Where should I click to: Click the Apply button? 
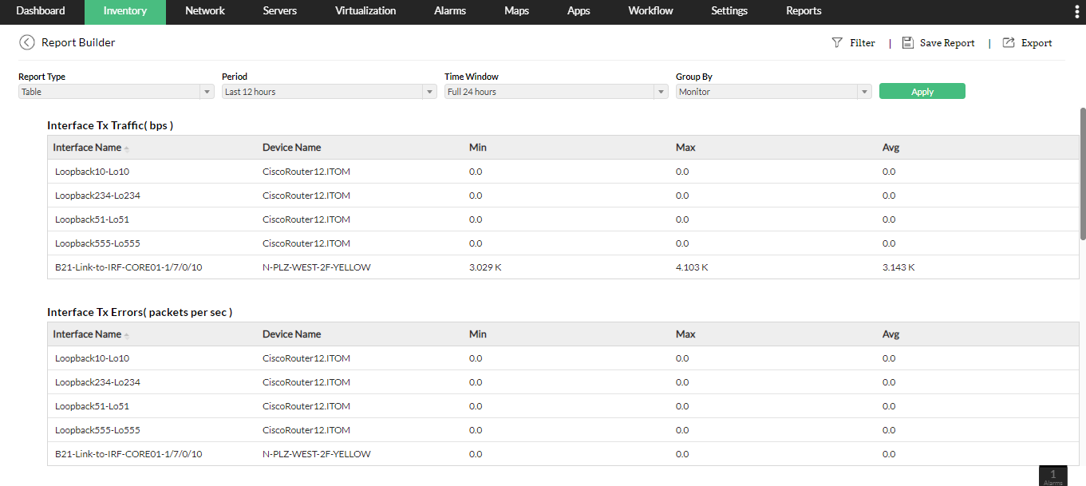click(922, 91)
